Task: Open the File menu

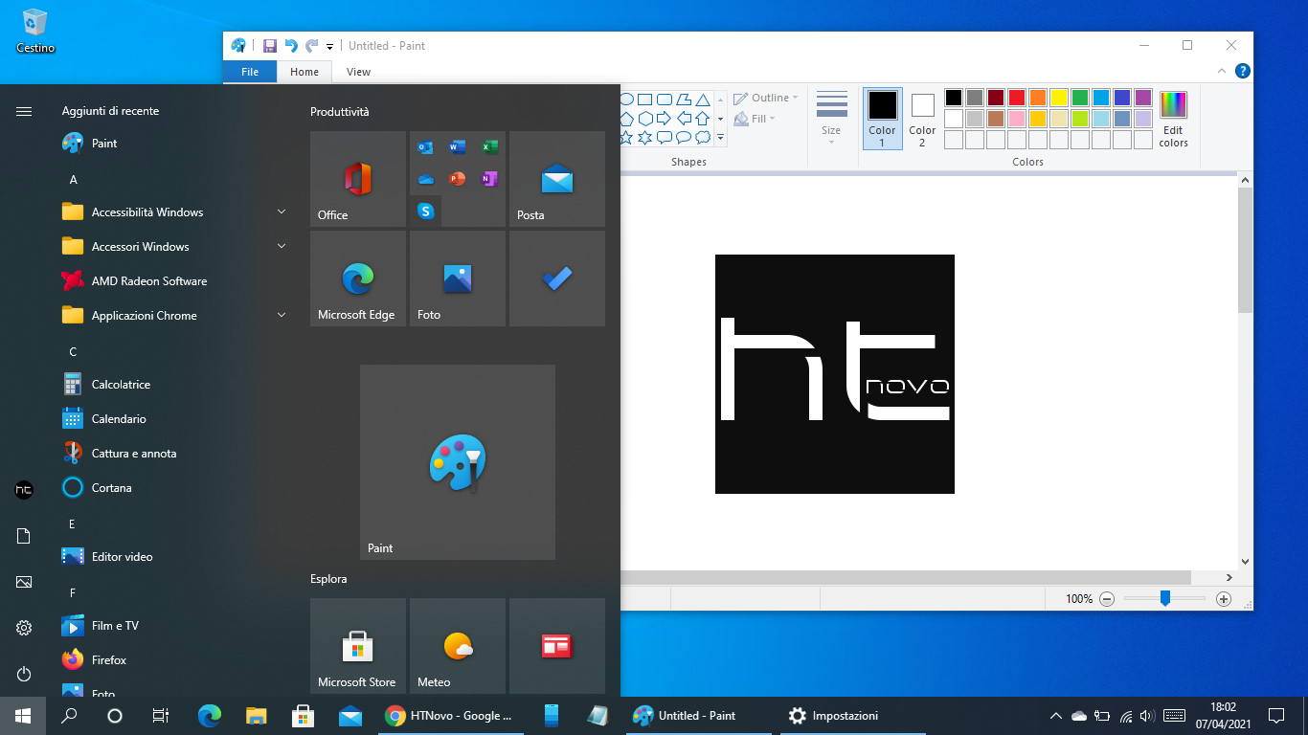Action: pyautogui.click(x=249, y=71)
